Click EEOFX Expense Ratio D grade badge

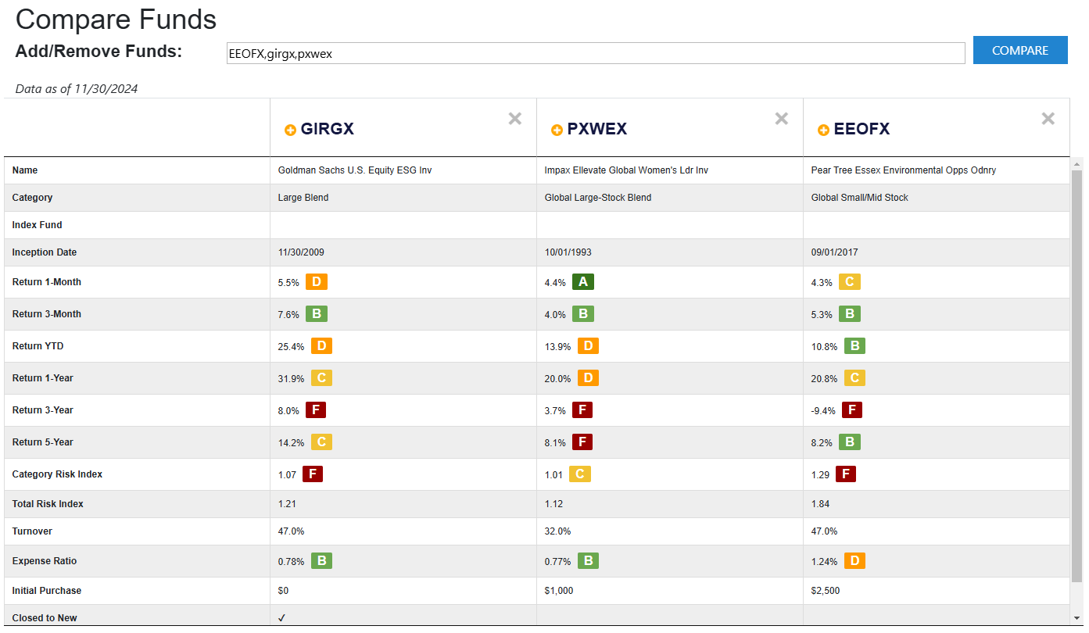click(854, 561)
